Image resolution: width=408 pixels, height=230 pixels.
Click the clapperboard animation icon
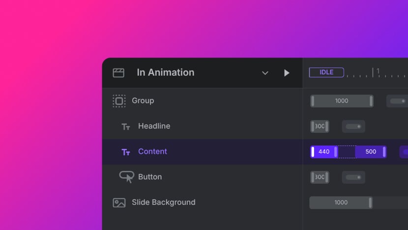click(x=118, y=73)
